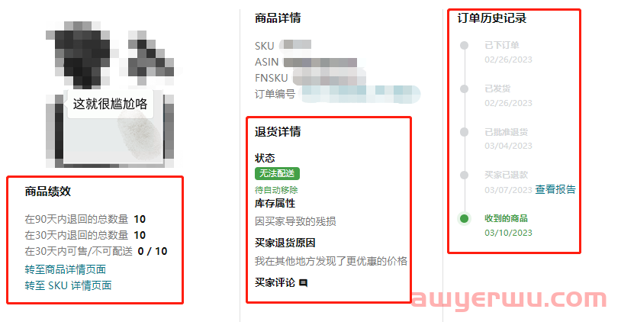621x322 pixels.
Task: Click the 已批准退货 timeline dot
Action: pyautogui.click(x=464, y=132)
